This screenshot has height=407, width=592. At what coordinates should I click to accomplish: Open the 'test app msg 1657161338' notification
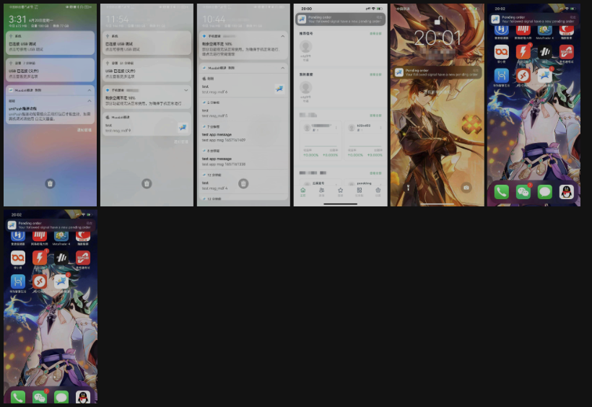[x=243, y=158]
